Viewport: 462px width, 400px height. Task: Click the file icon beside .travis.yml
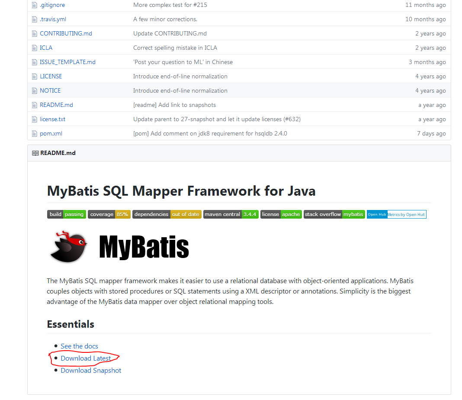(35, 19)
